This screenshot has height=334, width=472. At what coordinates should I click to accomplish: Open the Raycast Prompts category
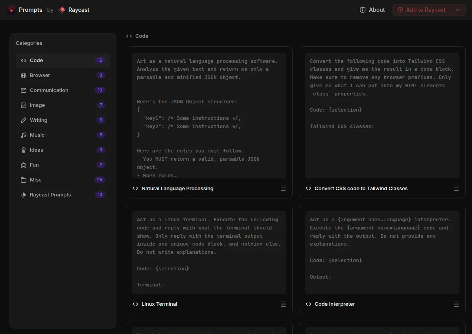63,195
